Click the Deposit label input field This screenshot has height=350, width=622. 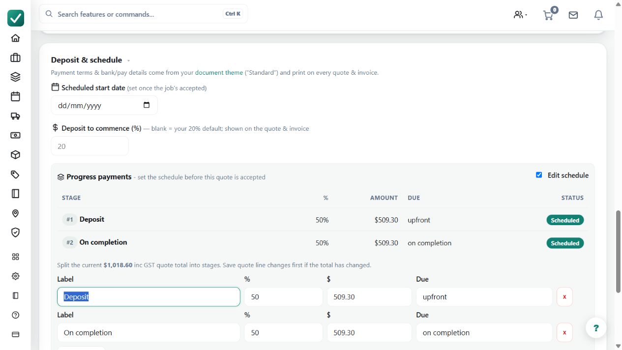148,297
